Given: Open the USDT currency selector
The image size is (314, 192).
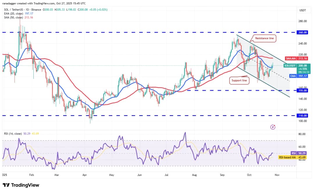Looking at the screenshot, I should point(303,10).
